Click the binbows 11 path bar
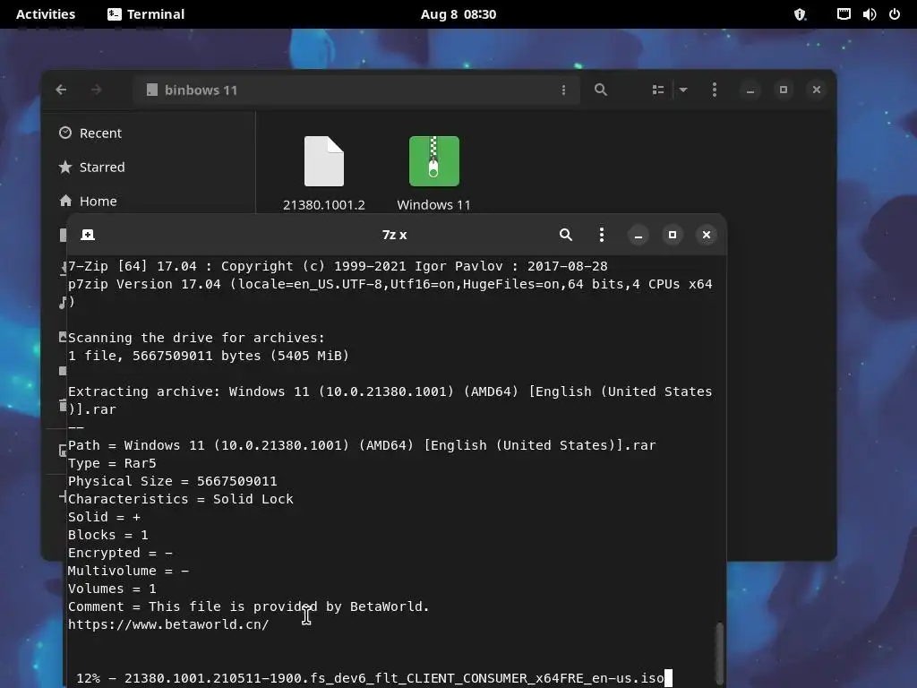 pos(356,90)
